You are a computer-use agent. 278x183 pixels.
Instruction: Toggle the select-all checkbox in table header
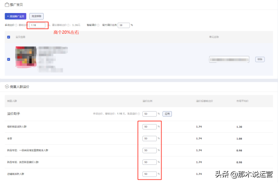click(9, 37)
